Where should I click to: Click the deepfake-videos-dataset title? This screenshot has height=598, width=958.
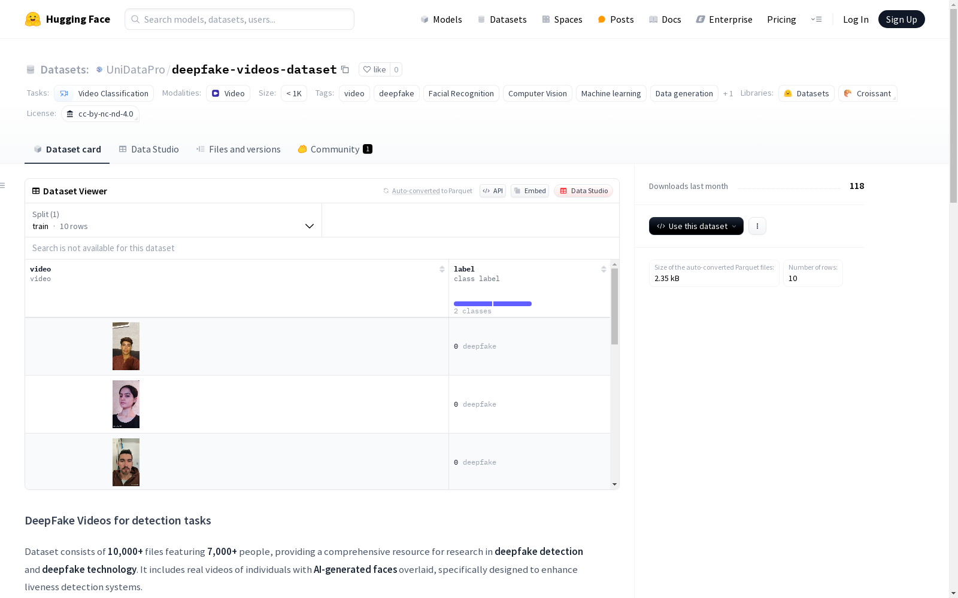tap(254, 69)
